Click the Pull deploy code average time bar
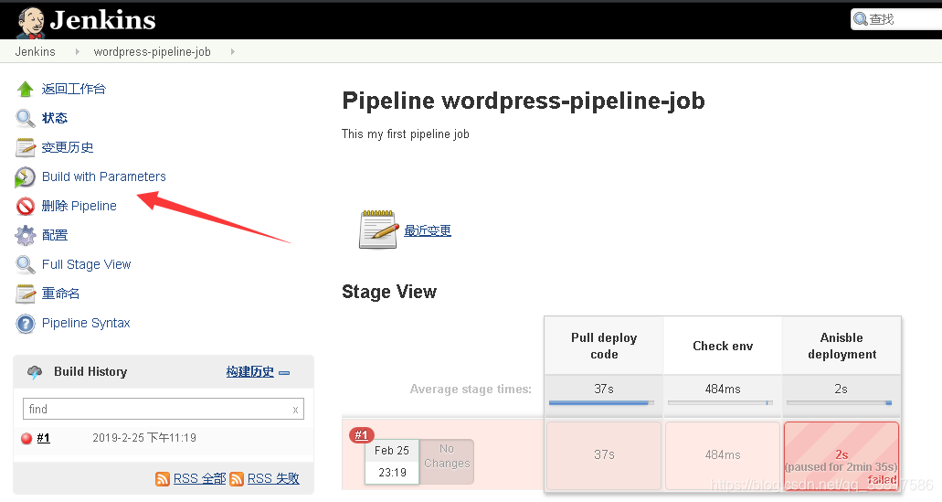Screen dimensions: 942x502 [x=601, y=403]
